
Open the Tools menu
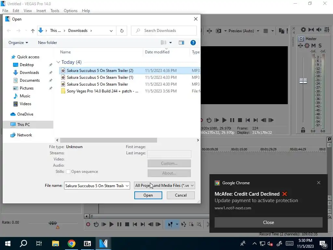coord(55,11)
